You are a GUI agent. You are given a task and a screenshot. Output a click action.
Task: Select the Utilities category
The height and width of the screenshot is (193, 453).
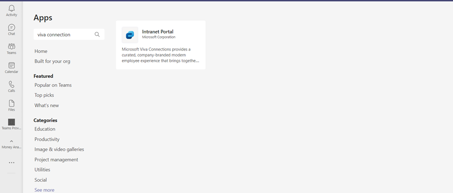[x=42, y=170]
